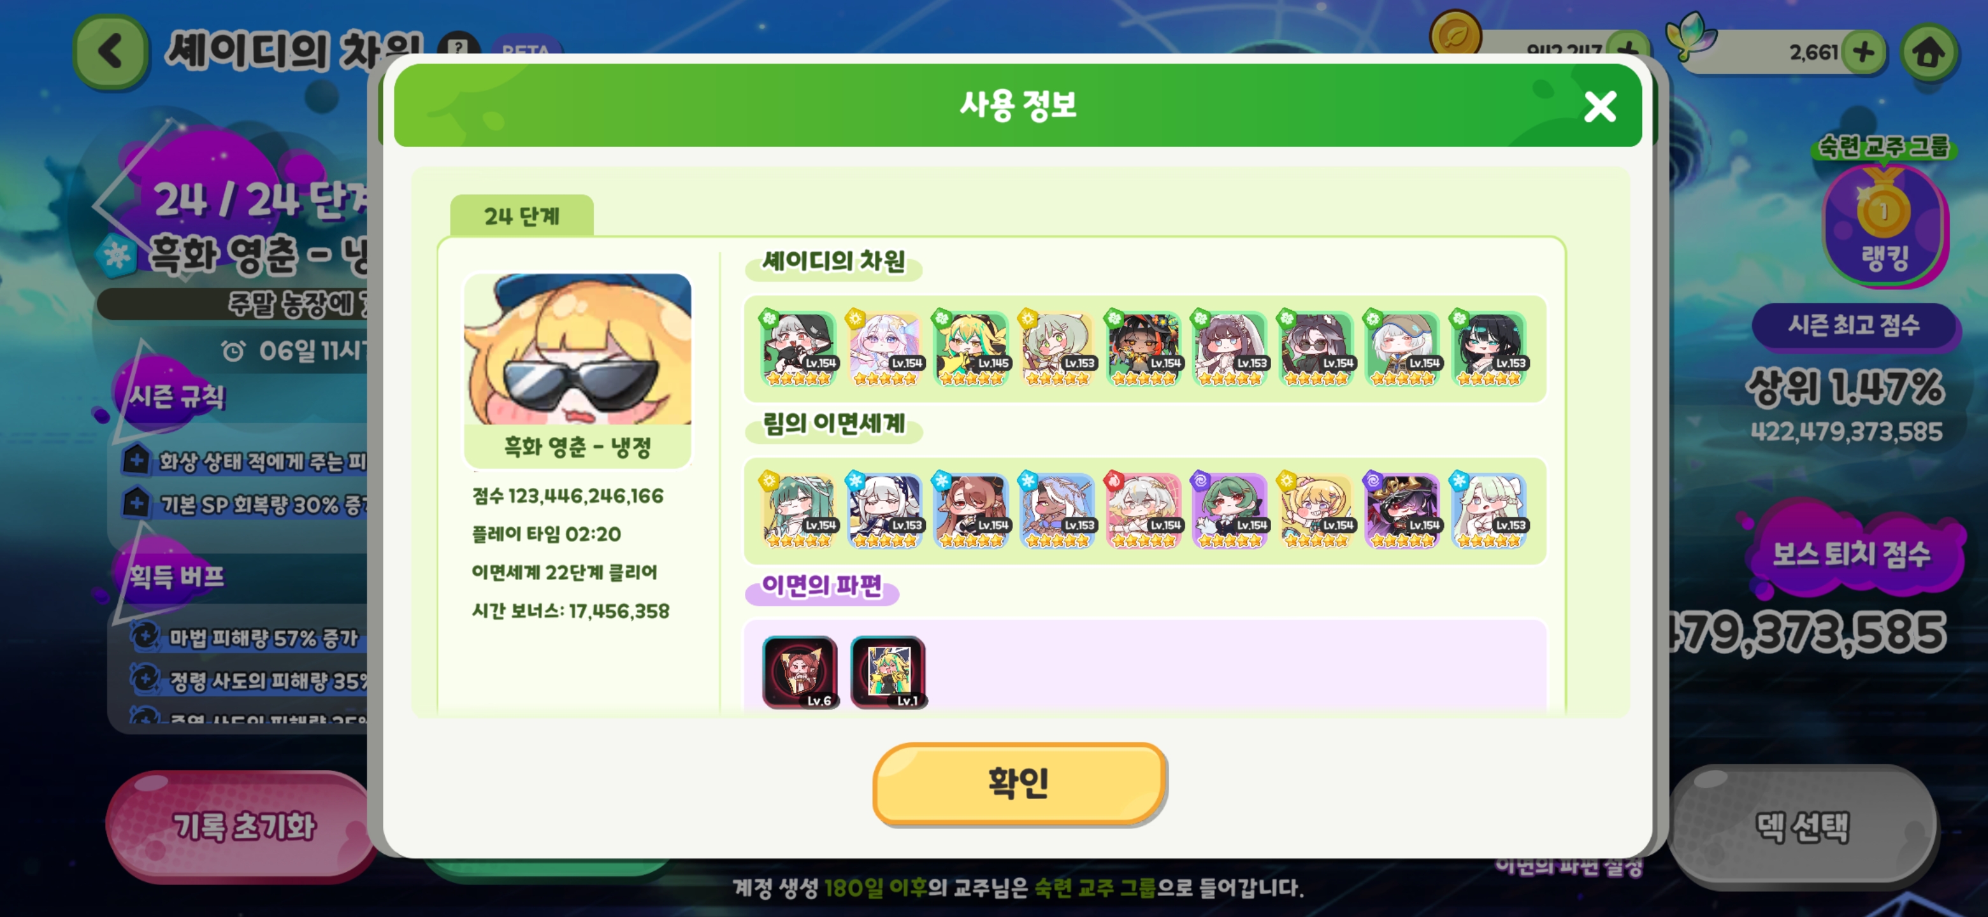Select the purple witch-hat character Lv.154
The width and height of the screenshot is (1988, 917).
coord(1402,510)
